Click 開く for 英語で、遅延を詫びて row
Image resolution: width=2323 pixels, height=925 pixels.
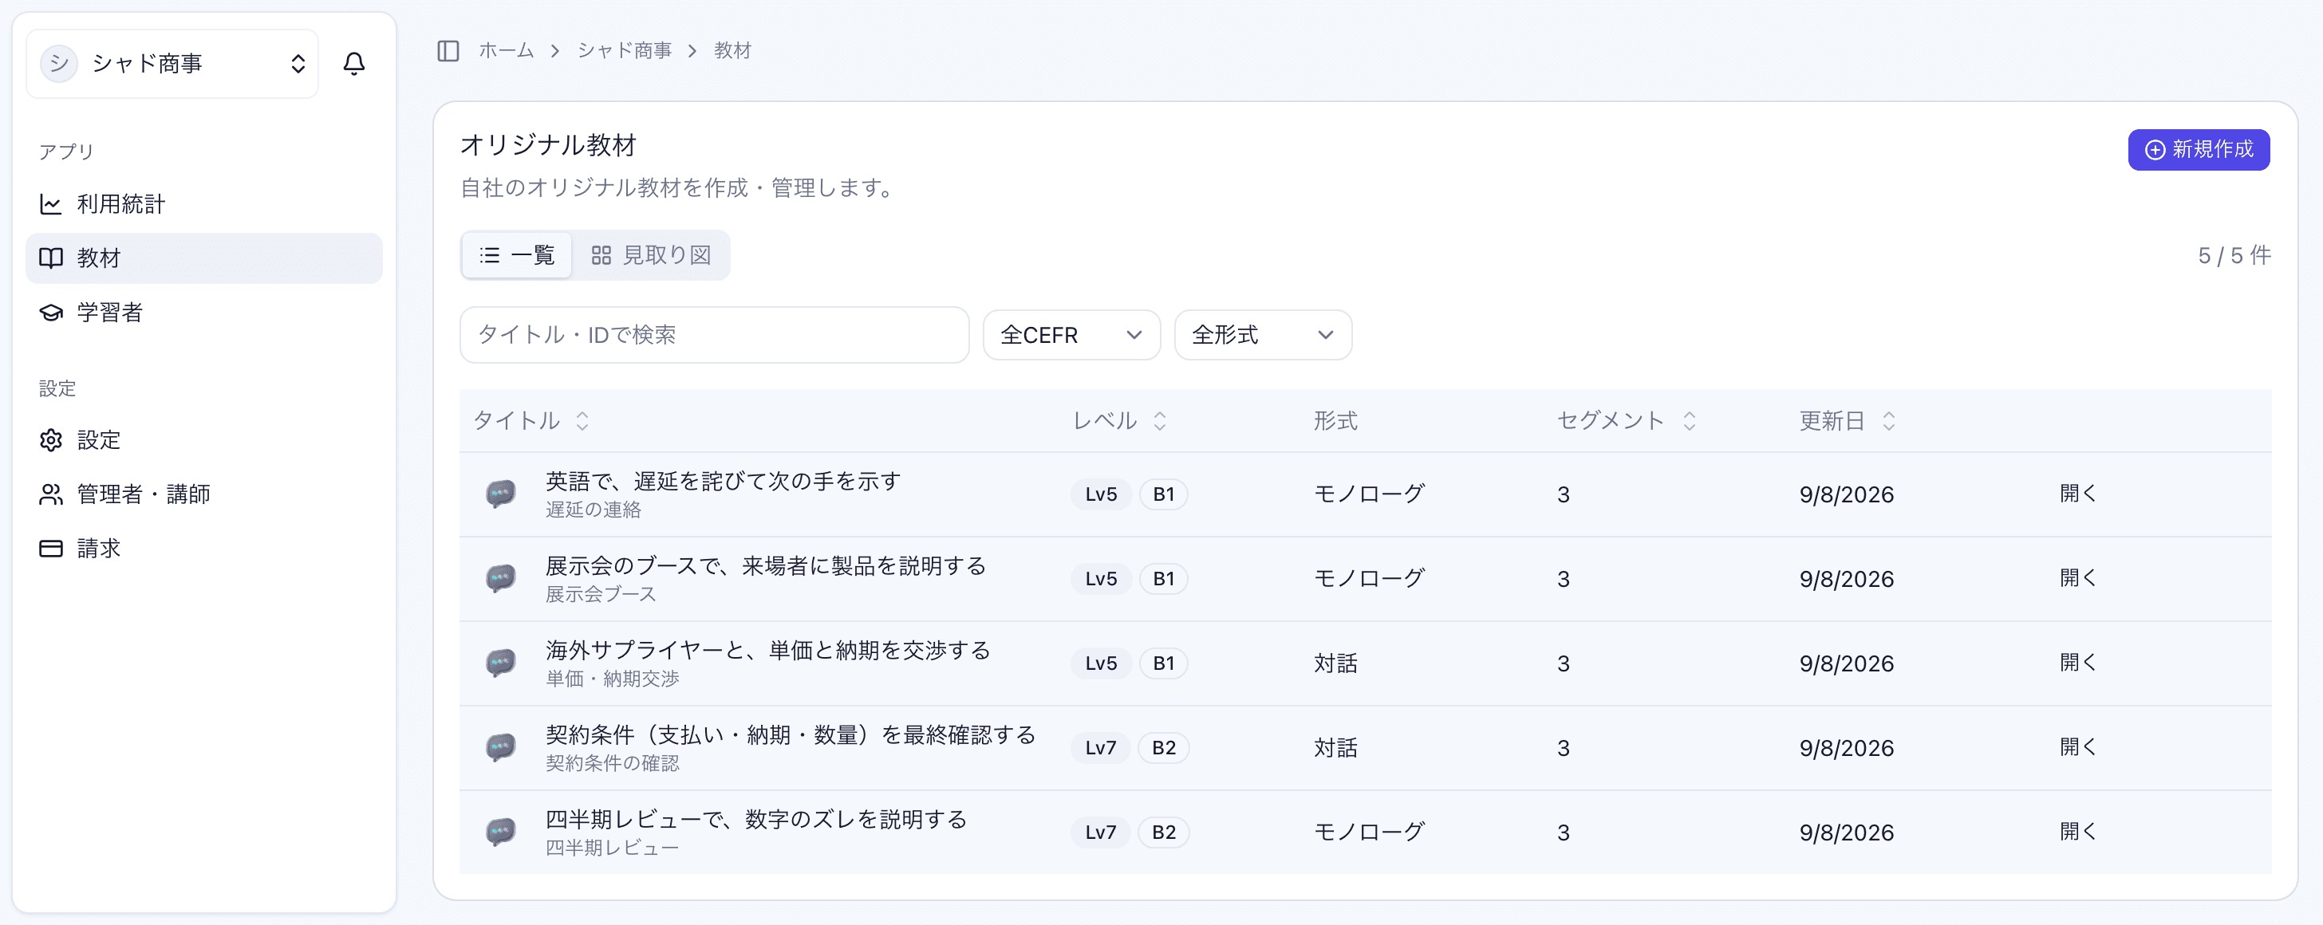point(2078,493)
